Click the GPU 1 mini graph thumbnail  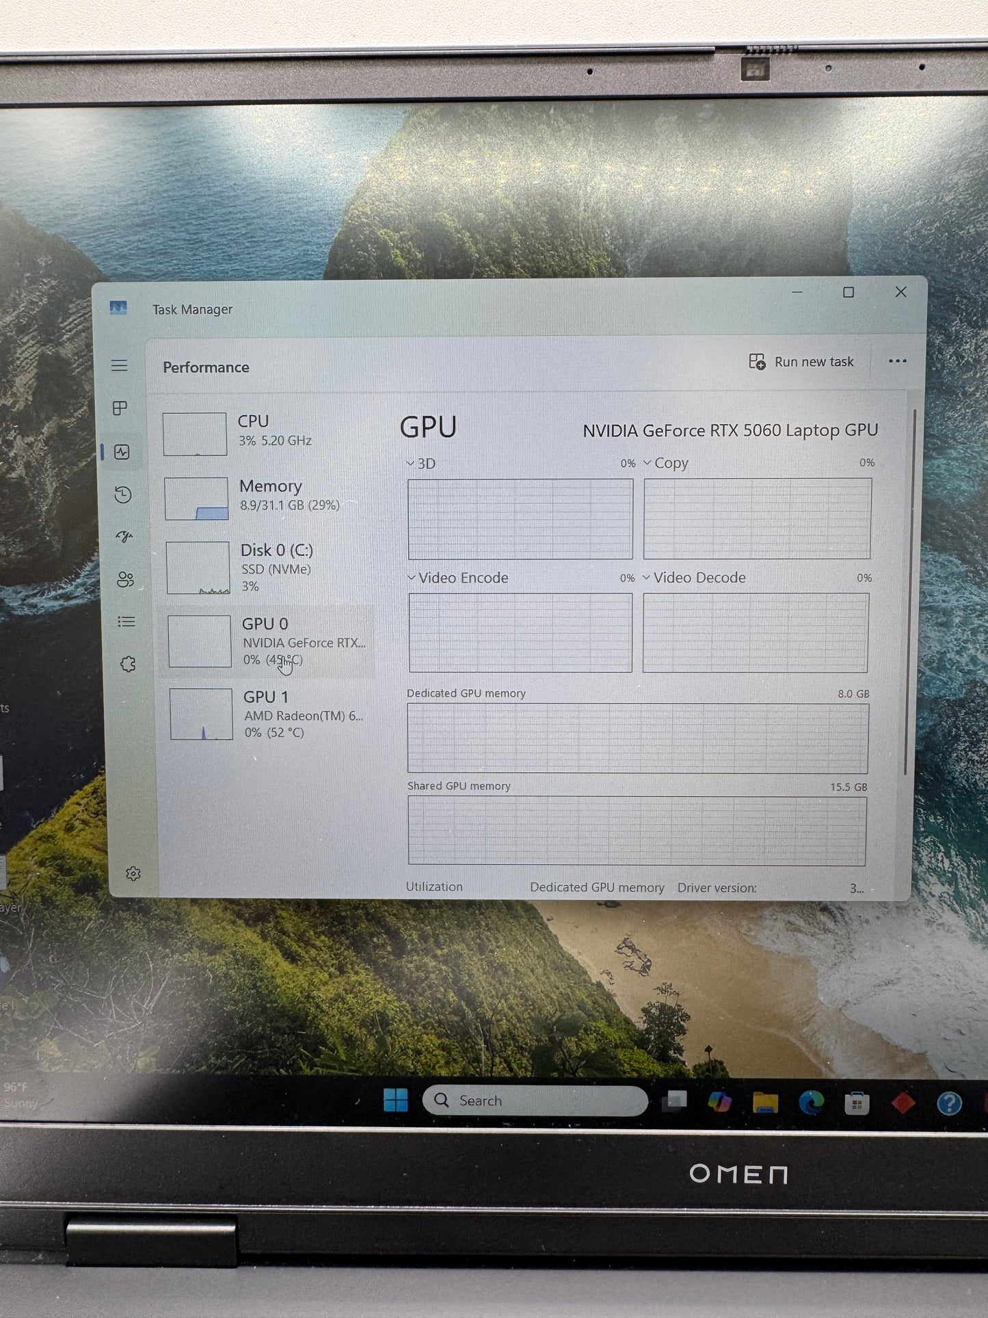click(201, 714)
